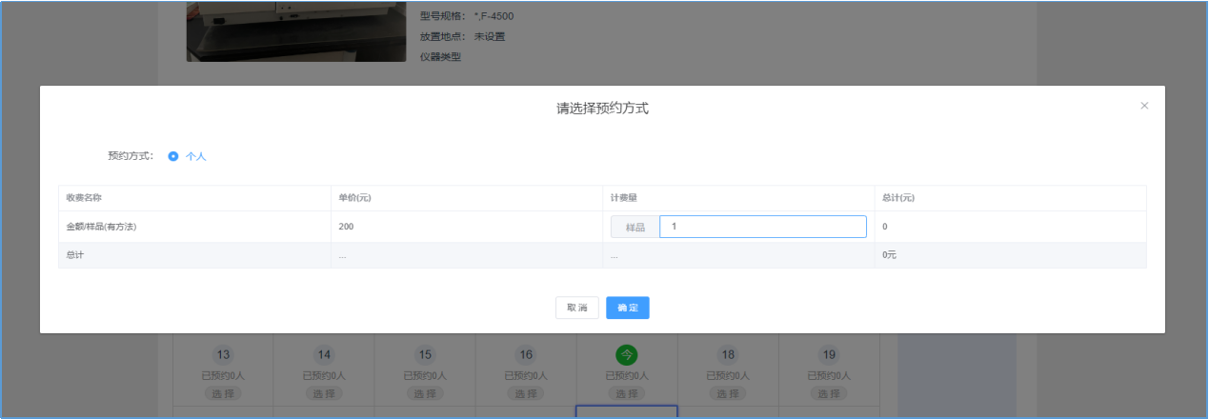Click the green 今 today marker
Image resolution: width=1209 pixels, height=419 pixels.
(x=627, y=355)
